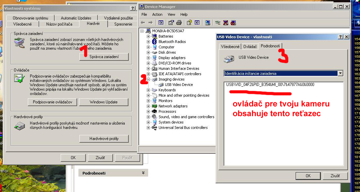This screenshot has width=360, height=192.
Task: Click Uninstall device toolbar icon
Action: pos(226,22)
